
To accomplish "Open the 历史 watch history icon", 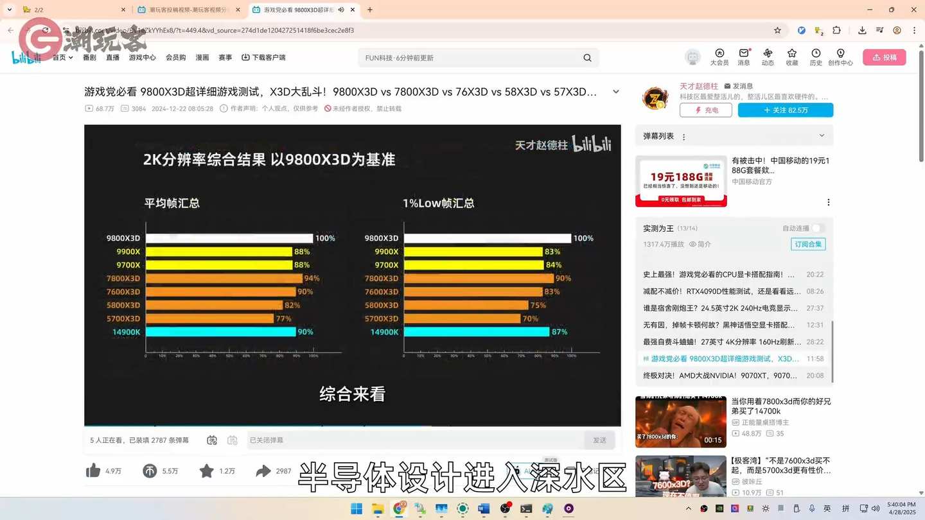I will 816,57.
